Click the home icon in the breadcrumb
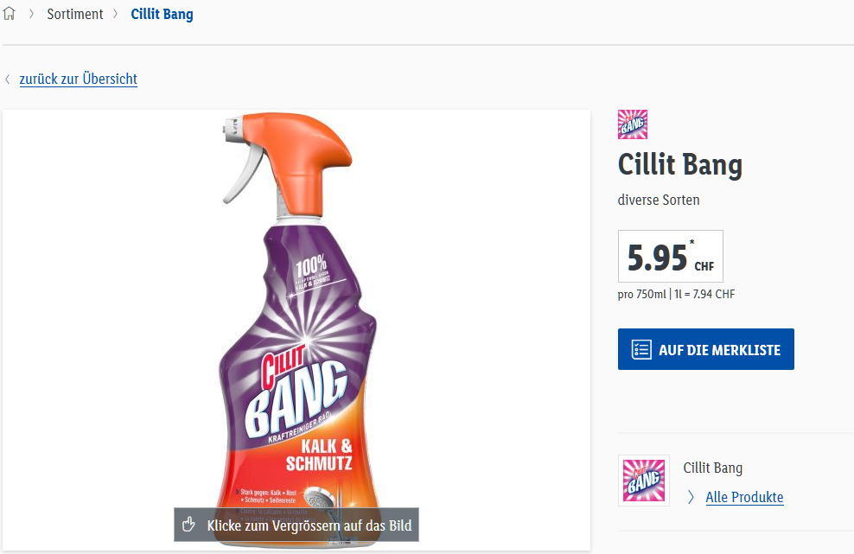The image size is (854, 554). click(10, 14)
